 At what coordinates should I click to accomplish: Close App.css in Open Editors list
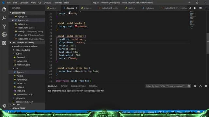coord(13,20)
